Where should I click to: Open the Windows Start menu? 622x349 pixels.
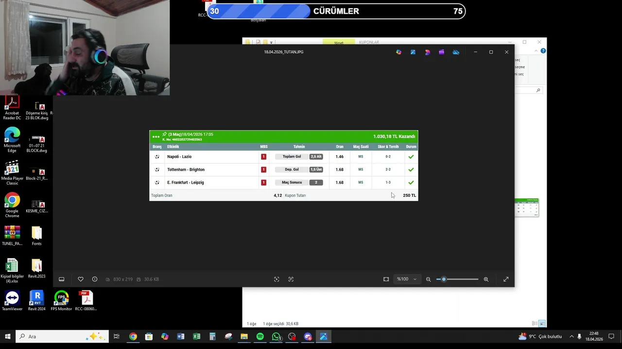point(8,336)
